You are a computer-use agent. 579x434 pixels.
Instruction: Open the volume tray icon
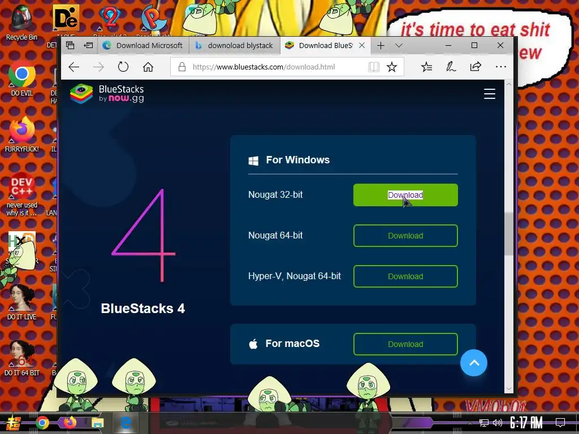click(498, 423)
